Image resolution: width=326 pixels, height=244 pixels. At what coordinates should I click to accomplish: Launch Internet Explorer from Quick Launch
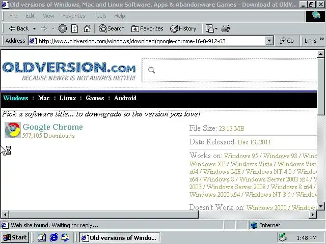(53, 237)
